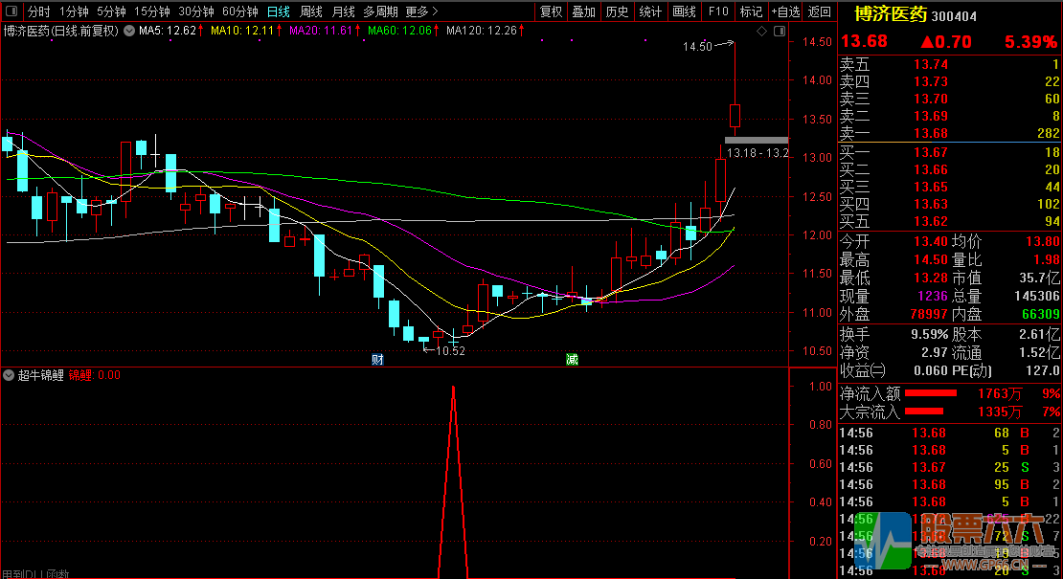Click the blue 财 marker on the chart
Image resolution: width=1063 pixels, height=579 pixels.
pos(377,360)
